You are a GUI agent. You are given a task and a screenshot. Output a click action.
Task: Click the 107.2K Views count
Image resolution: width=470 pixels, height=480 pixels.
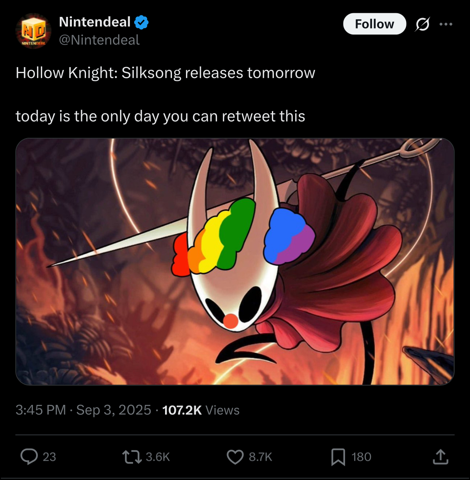(x=200, y=410)
